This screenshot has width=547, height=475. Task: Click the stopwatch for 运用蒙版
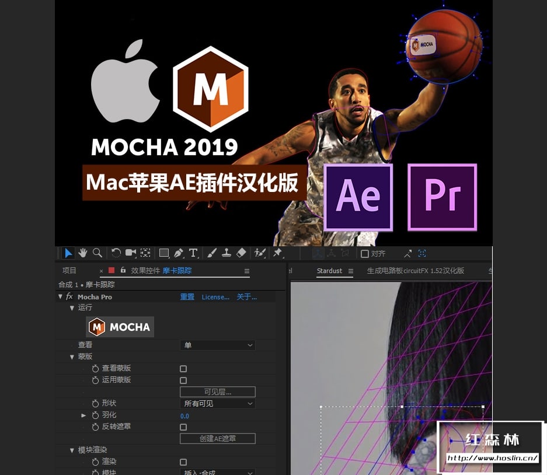[95, 380]
